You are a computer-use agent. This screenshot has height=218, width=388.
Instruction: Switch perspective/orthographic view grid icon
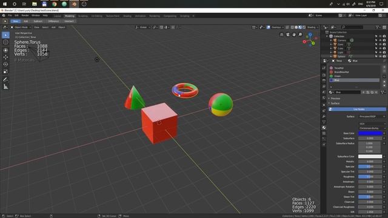pos(281,35)
